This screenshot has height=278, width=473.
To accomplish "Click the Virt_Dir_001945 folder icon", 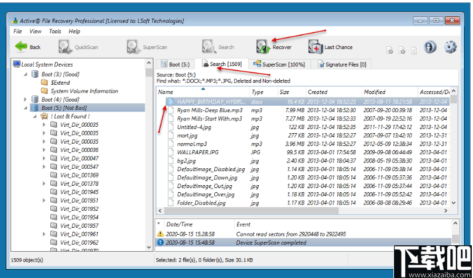I will pyautogui.click(x=54, y=192).
